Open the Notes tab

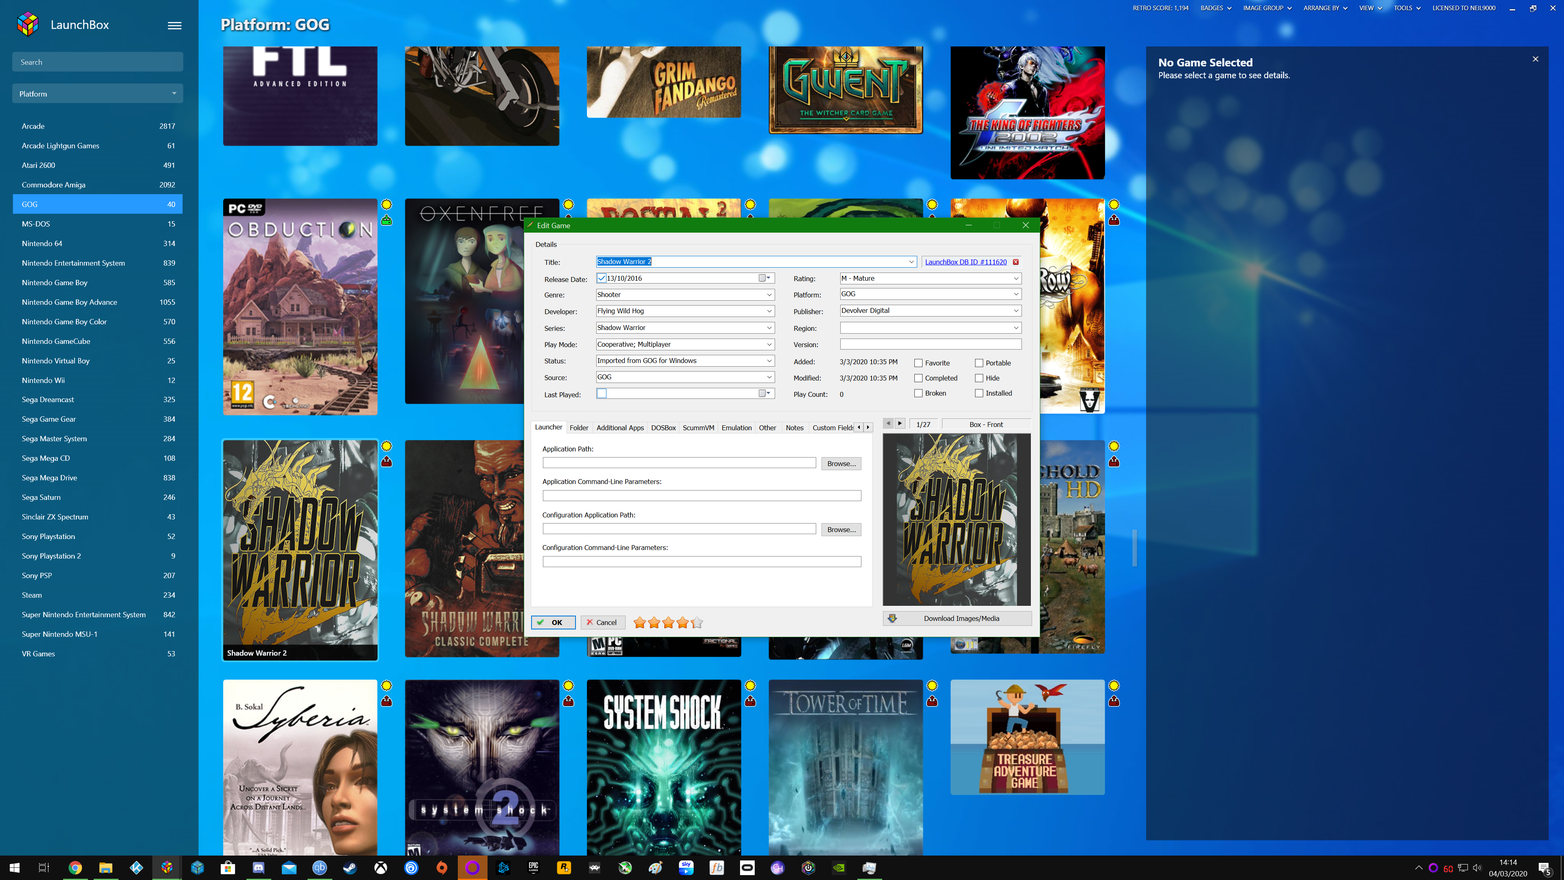794,428
